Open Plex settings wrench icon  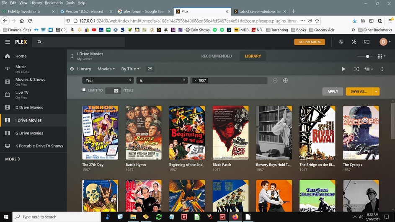coord(354,42)
